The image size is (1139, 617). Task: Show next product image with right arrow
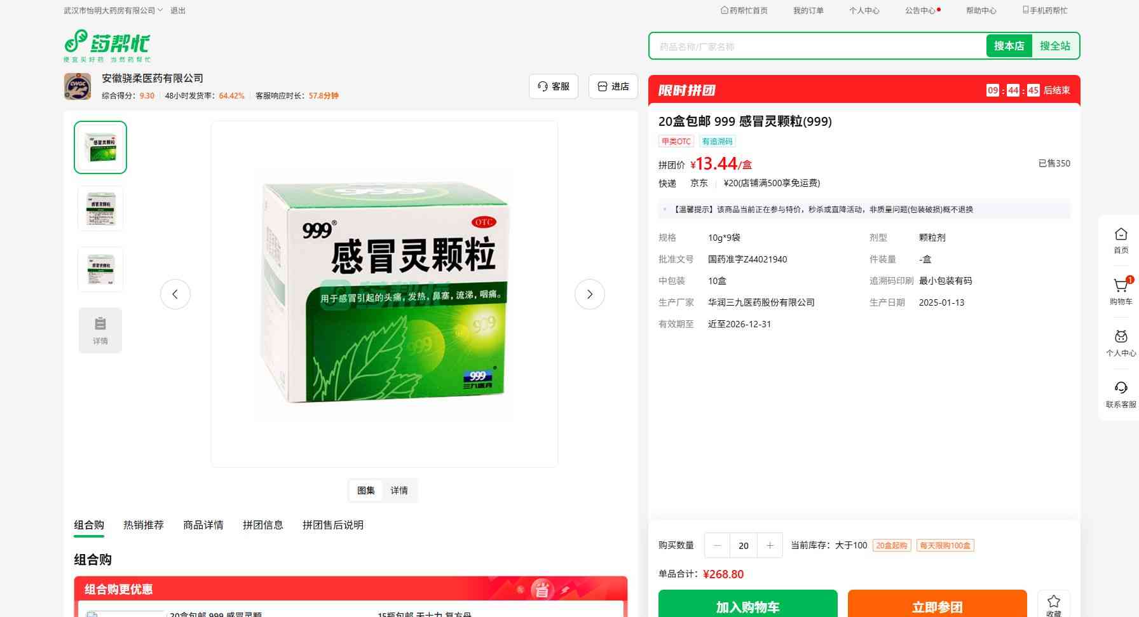coord(589,294)
